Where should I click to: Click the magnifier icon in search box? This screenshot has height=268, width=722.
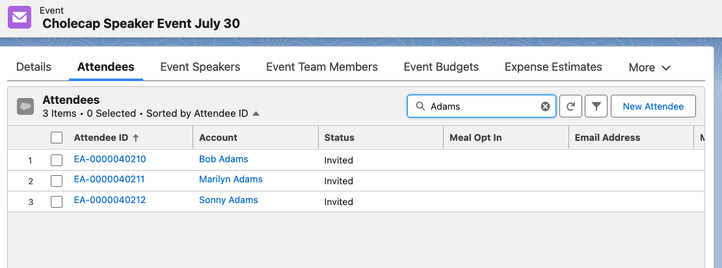coord(420,106)
